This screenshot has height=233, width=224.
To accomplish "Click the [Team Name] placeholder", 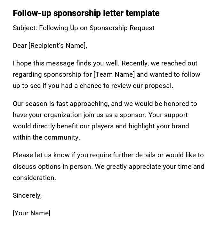I will pyautogui.click(x=114, y=74).
